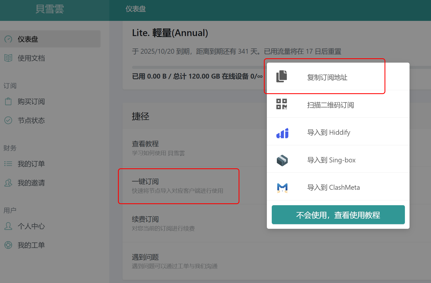The width and height of the screenshot is (431, 283).
Task: Go to 购买订阅 page
Action: [x=50, y=101]
